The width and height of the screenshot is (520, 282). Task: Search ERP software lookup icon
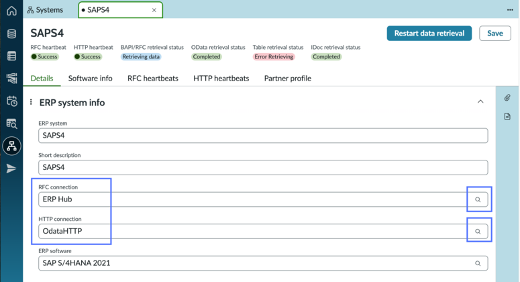click(478, 263)
